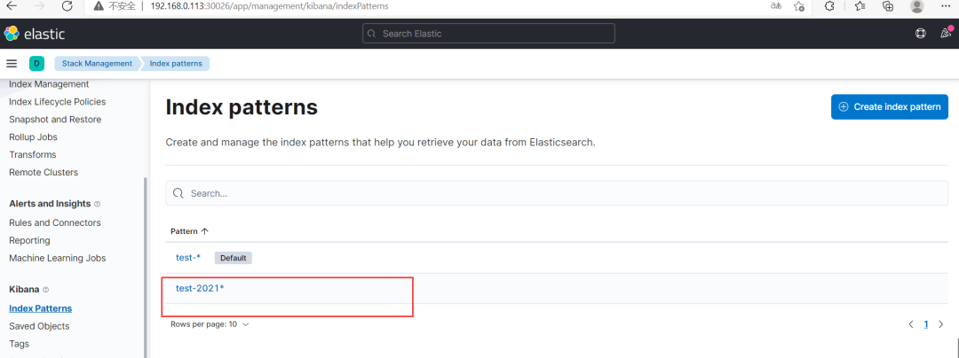Click the Create index pattern button
This screenshot has width=959, height=358.
[889, 107]
